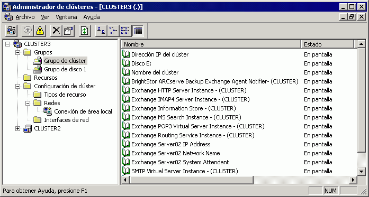
Task: Switch to large icons view
Action: 101,31
